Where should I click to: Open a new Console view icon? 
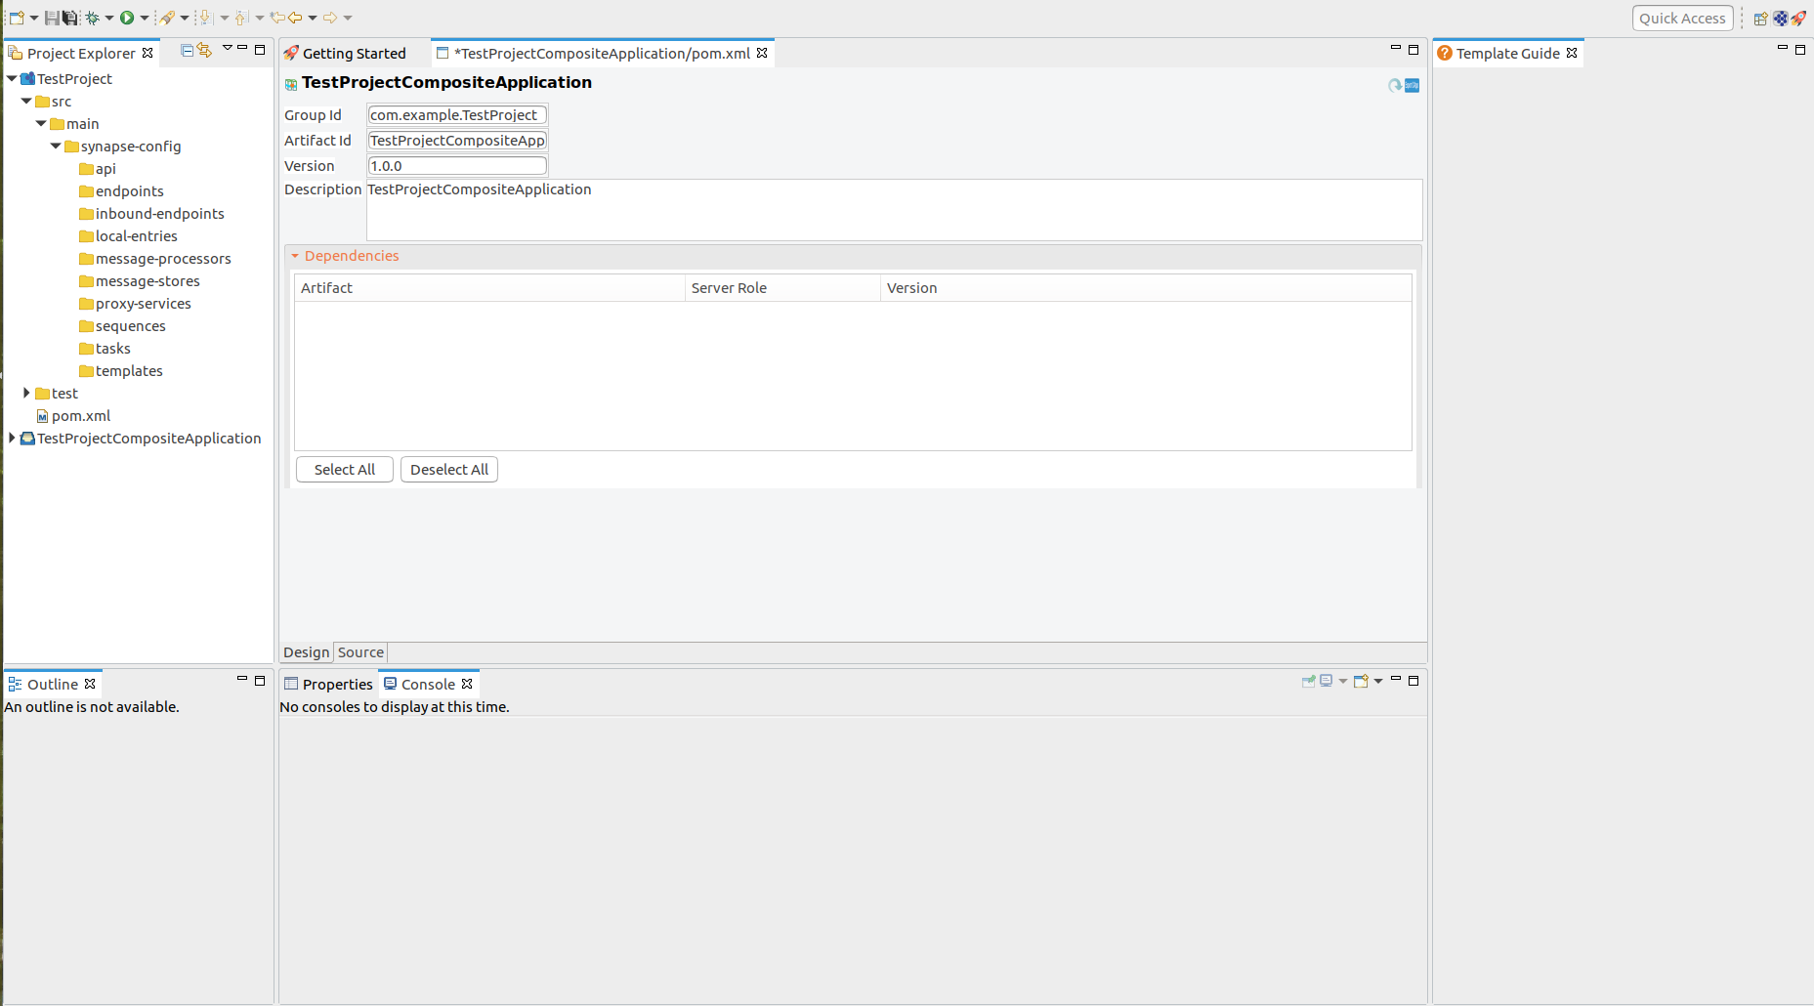pyautogui.click(x=1360, y=681)
